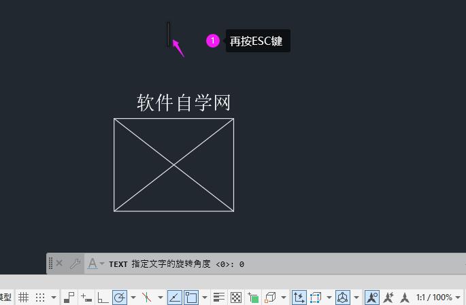The height and width of the screenshot is (305, 466).
Task: Toggle annotation visibility icon
Action: 372,297
